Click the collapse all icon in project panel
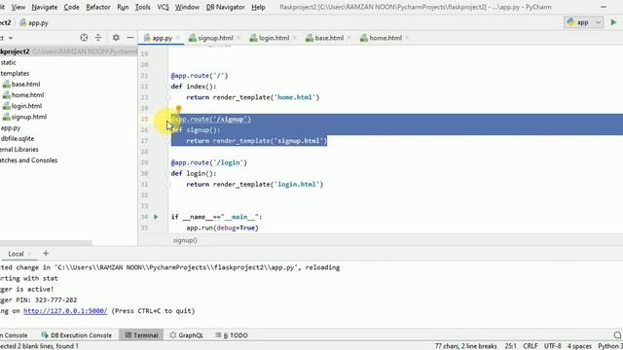Image resolution: width=623 pixels, height=350 pixels. pyautogui.click(x=98, y=38)
